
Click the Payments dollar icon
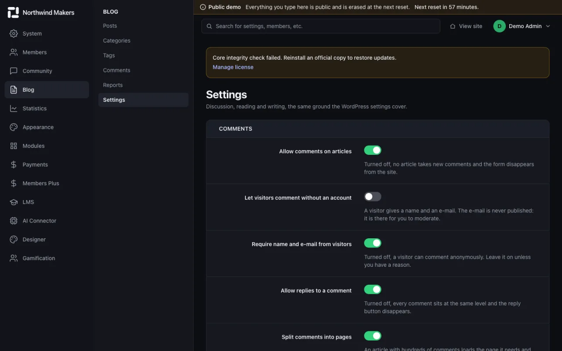click(x=14, y=165)
